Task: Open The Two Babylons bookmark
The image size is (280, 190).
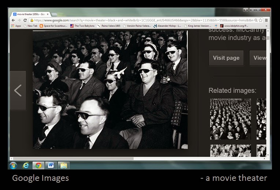Action: (x=82, y=26)
